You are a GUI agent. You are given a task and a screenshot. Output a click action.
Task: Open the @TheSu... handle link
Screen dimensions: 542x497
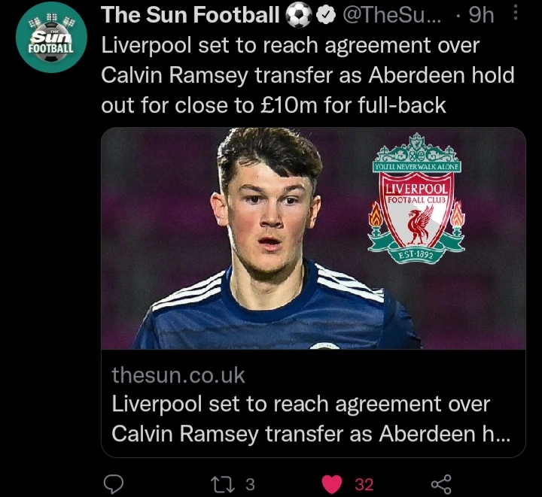click(x=392, y=15)
